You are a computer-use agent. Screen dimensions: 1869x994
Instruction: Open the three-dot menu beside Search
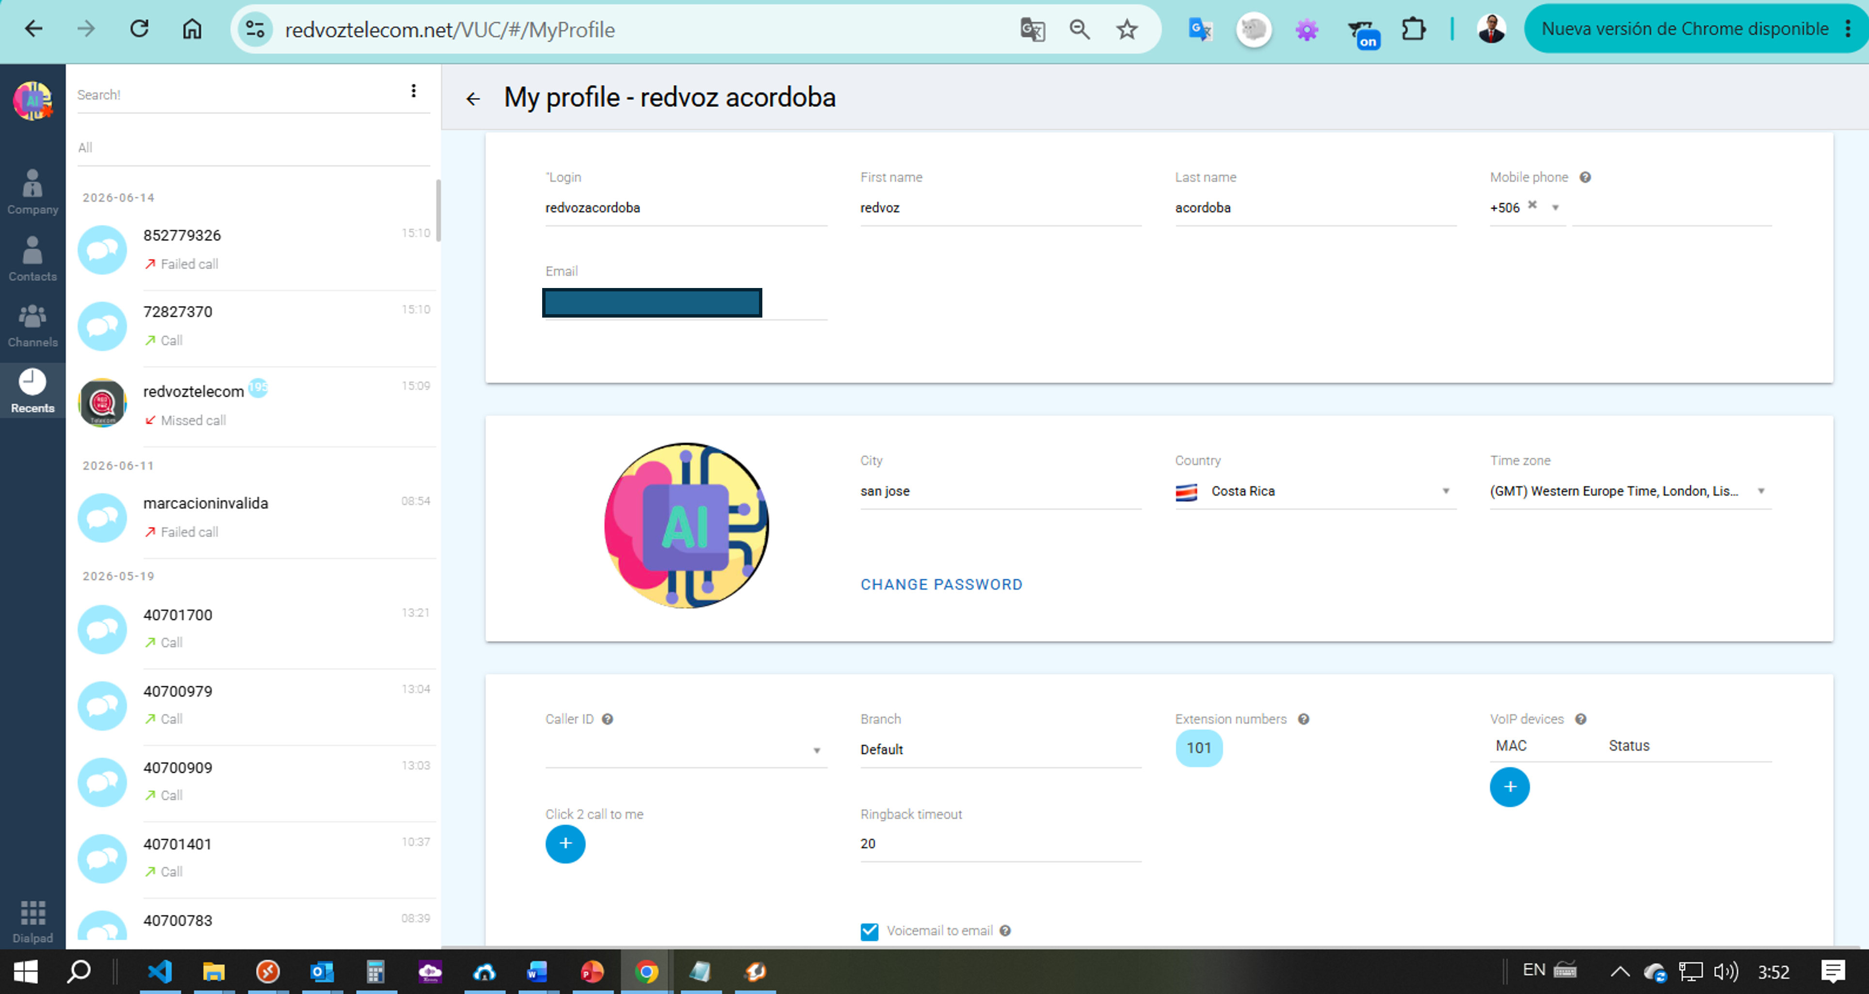coord(414,91)
